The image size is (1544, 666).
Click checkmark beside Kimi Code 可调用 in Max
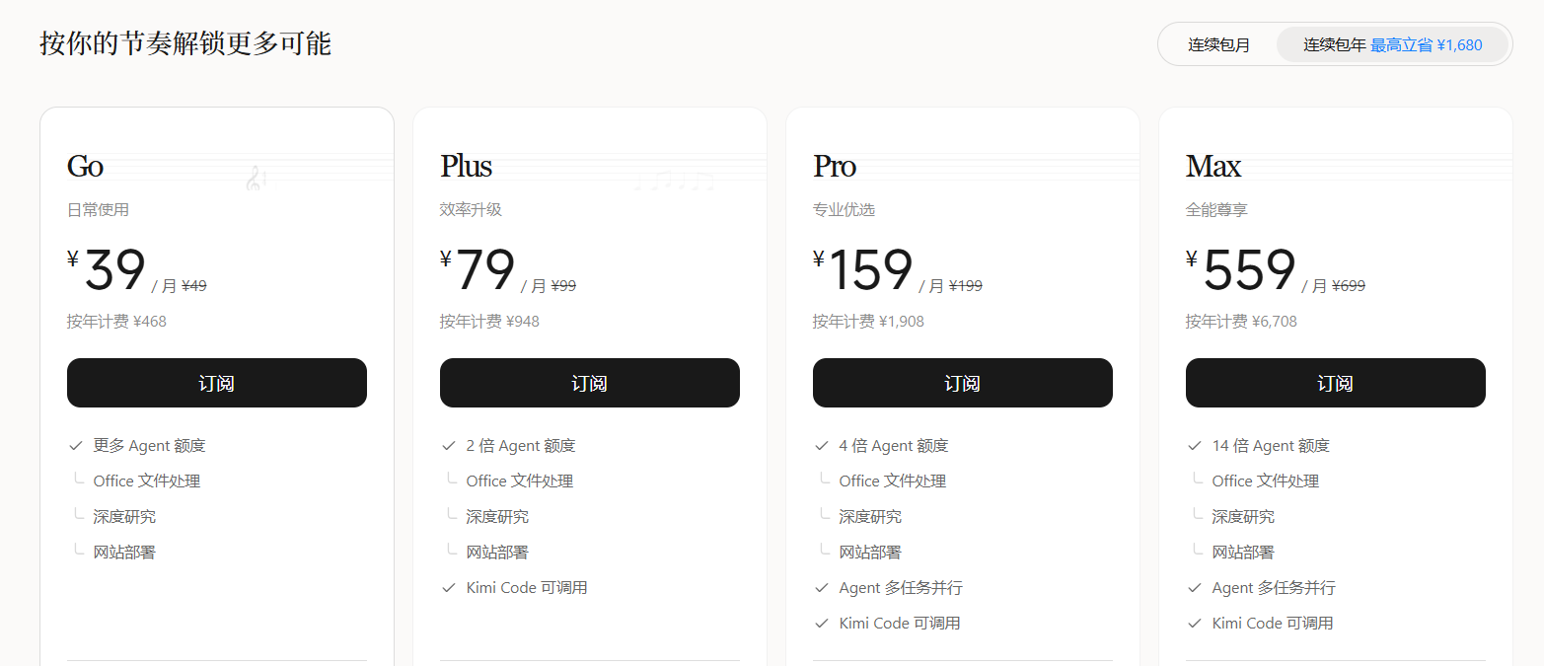click(x=1194, y=624)
